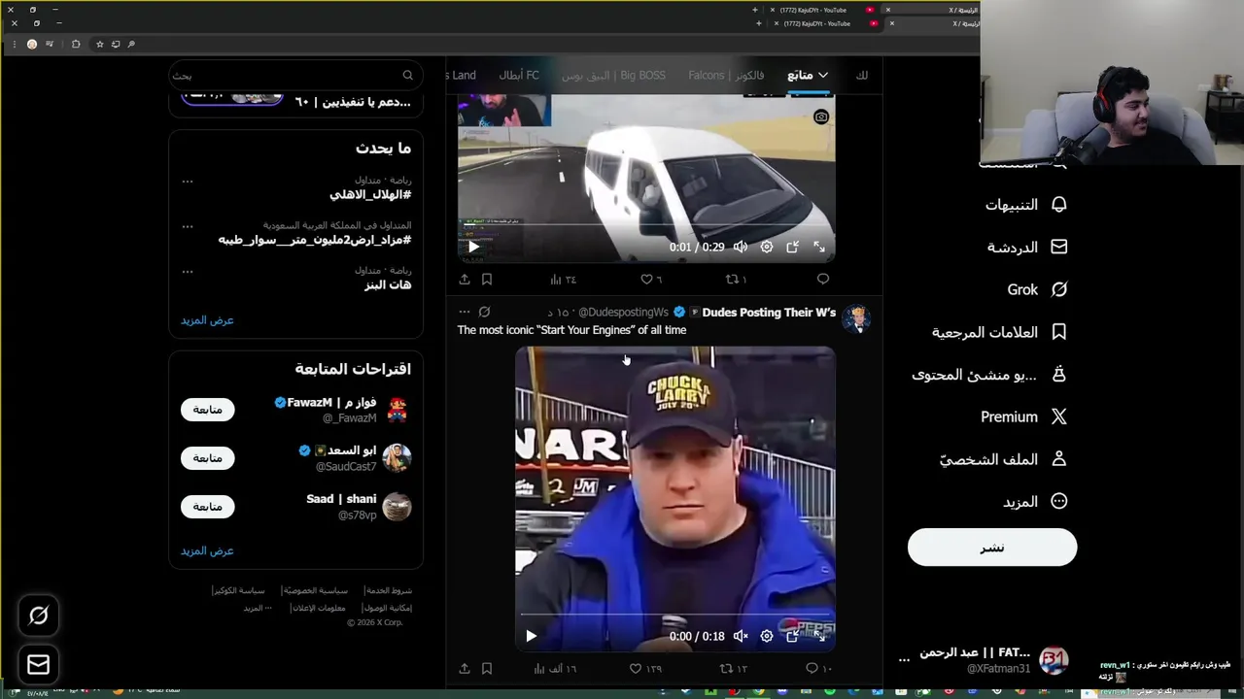Play the Start Your Engines video

(x=531, y=636)
